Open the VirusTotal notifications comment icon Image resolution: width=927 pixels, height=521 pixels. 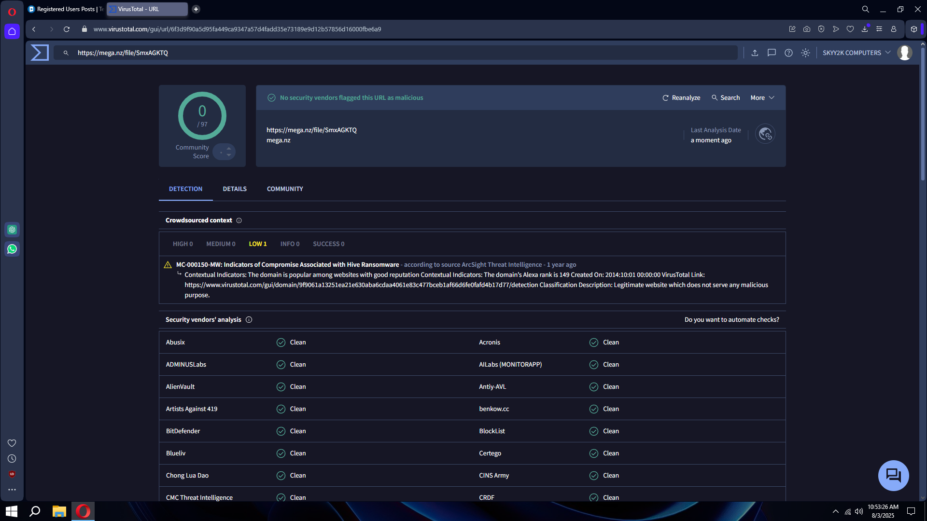click(x=772, y=53)
